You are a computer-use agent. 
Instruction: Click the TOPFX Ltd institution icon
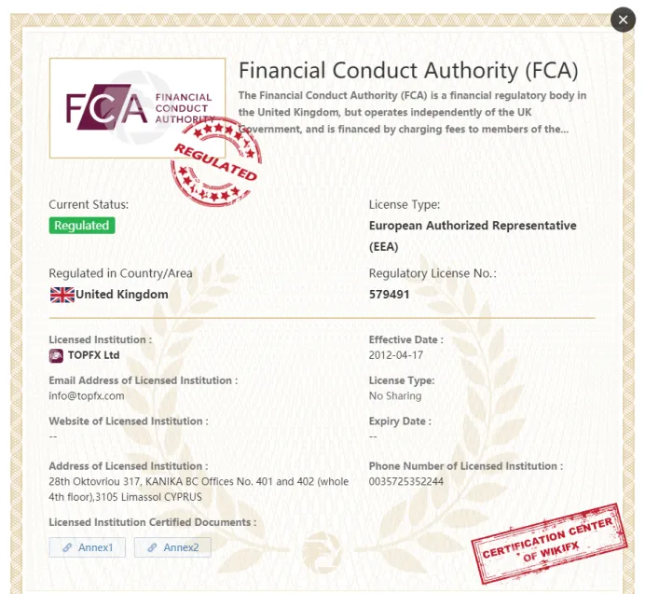(56, 355)
